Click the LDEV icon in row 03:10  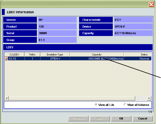(x=6, y=59)
